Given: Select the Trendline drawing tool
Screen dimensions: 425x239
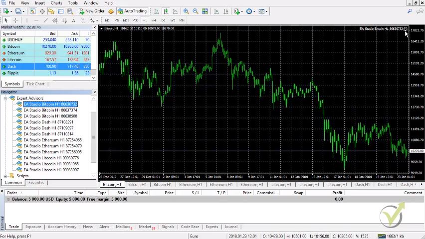Looking at the screenshot, I should click(45, 20).
